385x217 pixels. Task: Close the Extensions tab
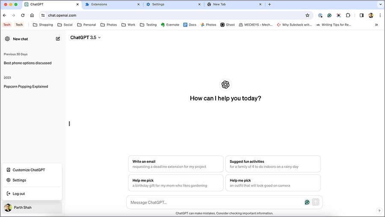tap(139, 4)
